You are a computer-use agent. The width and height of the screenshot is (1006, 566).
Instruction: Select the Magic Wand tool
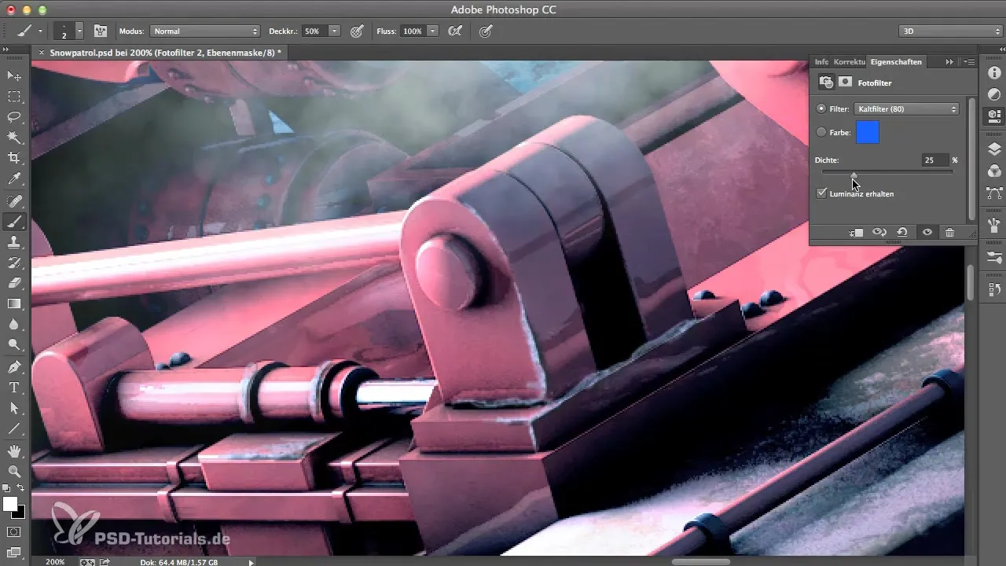coord(14,138)
